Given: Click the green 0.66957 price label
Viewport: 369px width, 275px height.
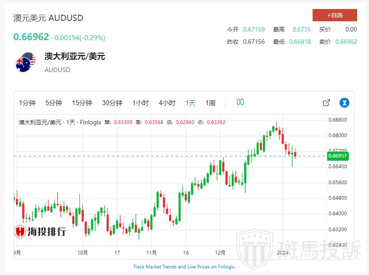Looking at the screenshot, I should (337, 156).
